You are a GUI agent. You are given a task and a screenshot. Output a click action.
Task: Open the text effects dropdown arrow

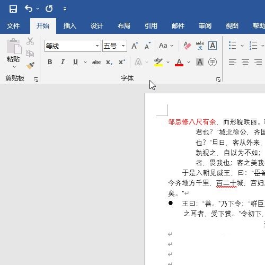pos(147,62)
